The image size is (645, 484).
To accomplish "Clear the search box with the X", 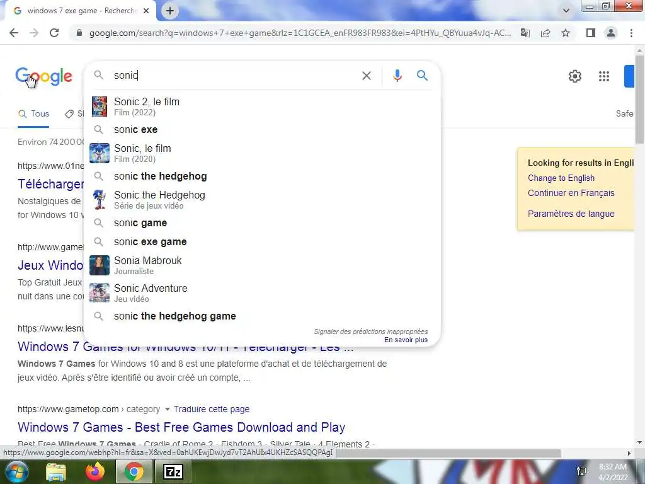I will [x=367, y=76].
